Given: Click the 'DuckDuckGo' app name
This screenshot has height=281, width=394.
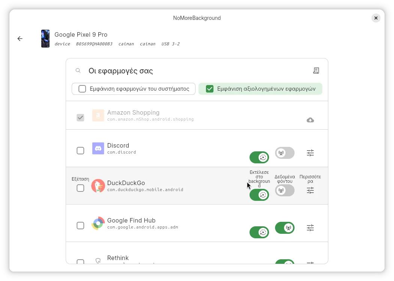Looking at the screenshot, I should pos(126,183).
